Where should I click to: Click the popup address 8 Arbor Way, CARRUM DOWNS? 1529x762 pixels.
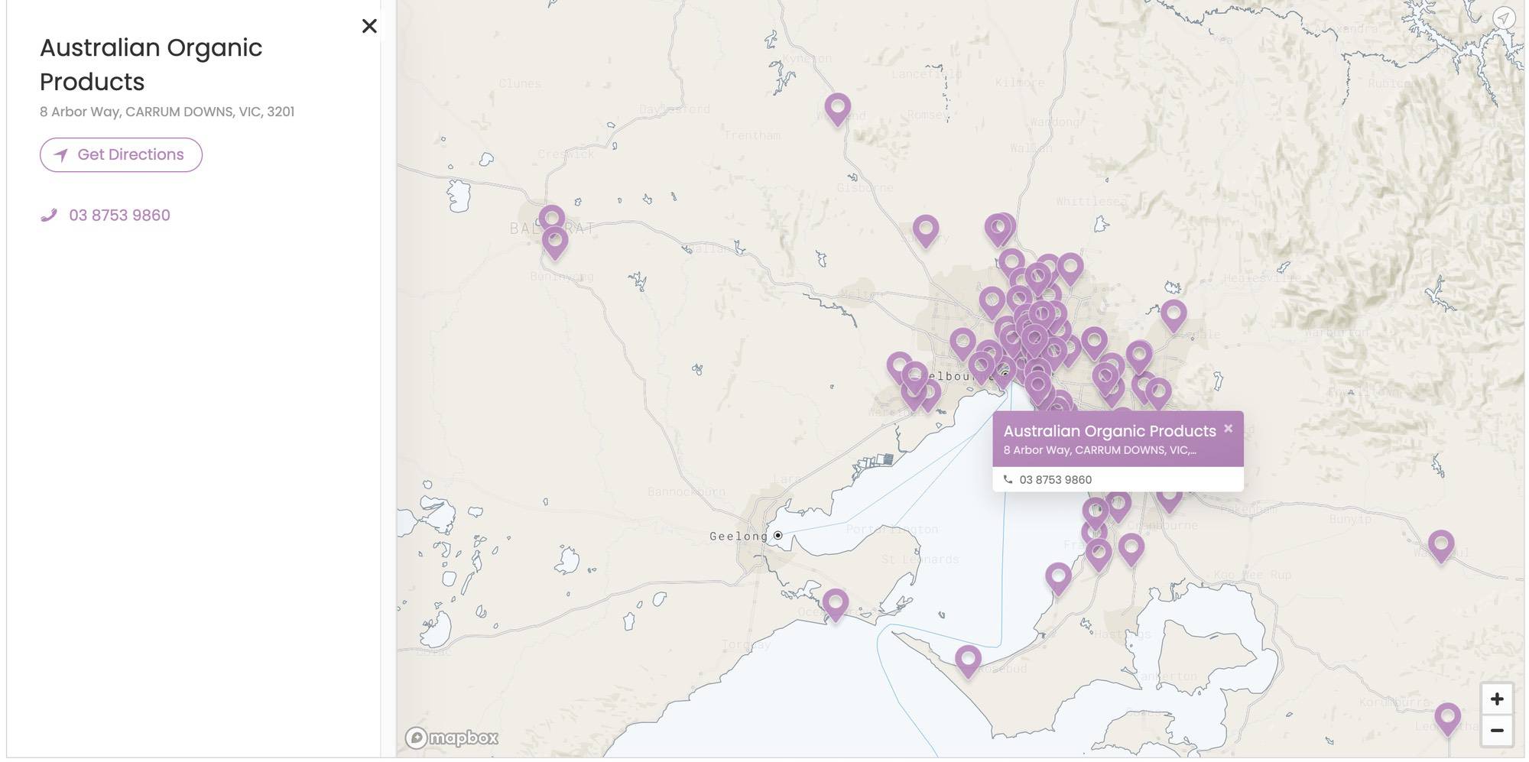1099,450
